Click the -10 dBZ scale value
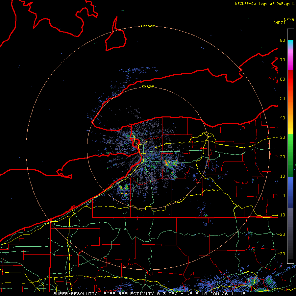The height and width of the screenshot is (296, 296). [281, 215]
